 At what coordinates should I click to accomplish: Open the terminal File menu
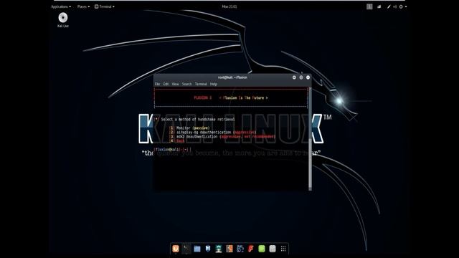(158, 84)
